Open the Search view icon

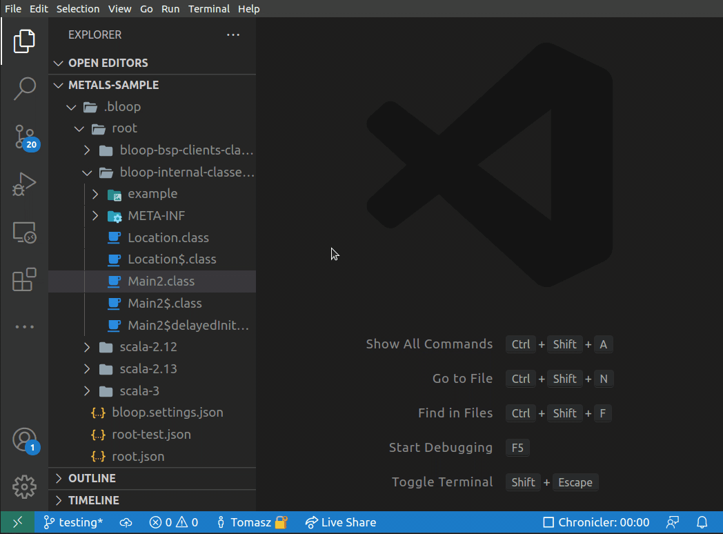24,88
